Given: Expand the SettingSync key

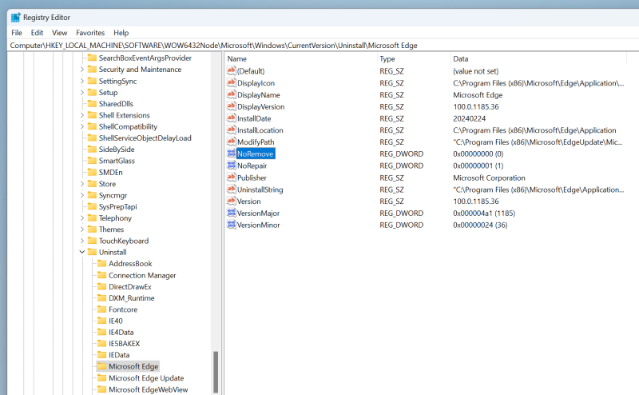Looking at the screenshot, I should click(82, 81).
